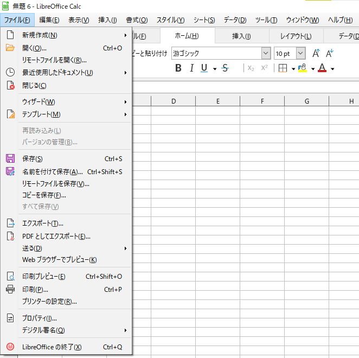Open the background color dropdown arrow
359x358 pixels.
[313, 69]
